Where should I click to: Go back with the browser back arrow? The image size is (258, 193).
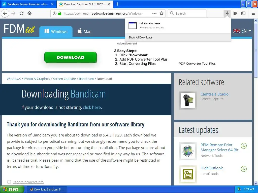click(5, 13)
